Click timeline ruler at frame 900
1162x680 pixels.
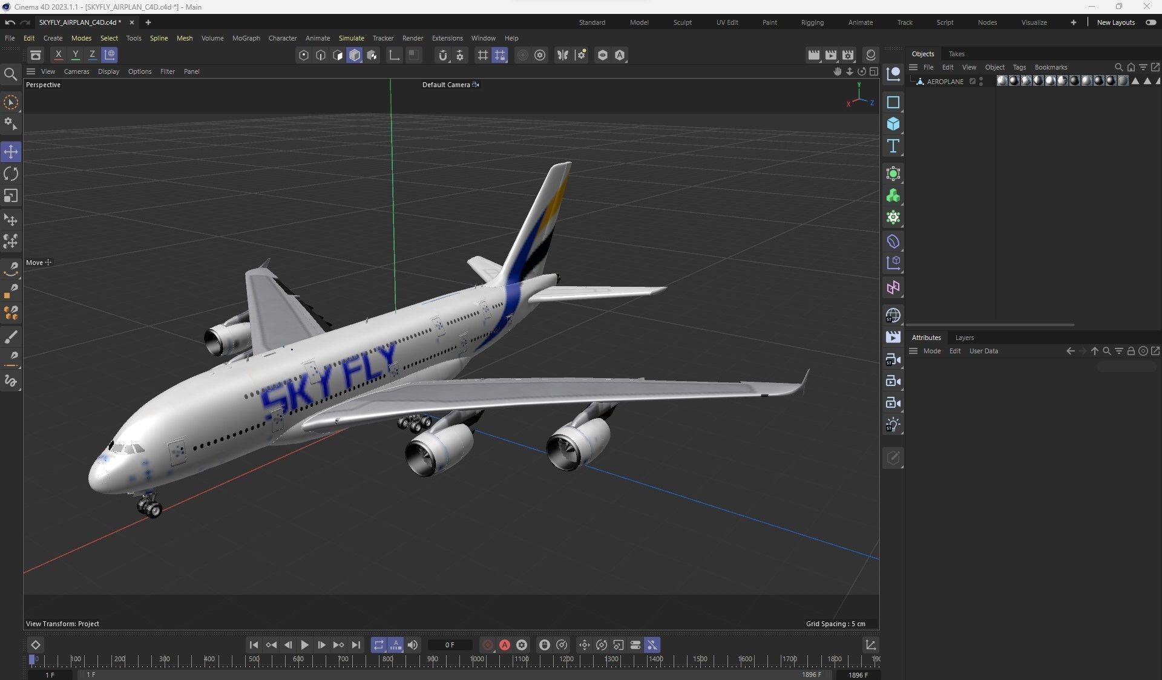click(432, 659)
